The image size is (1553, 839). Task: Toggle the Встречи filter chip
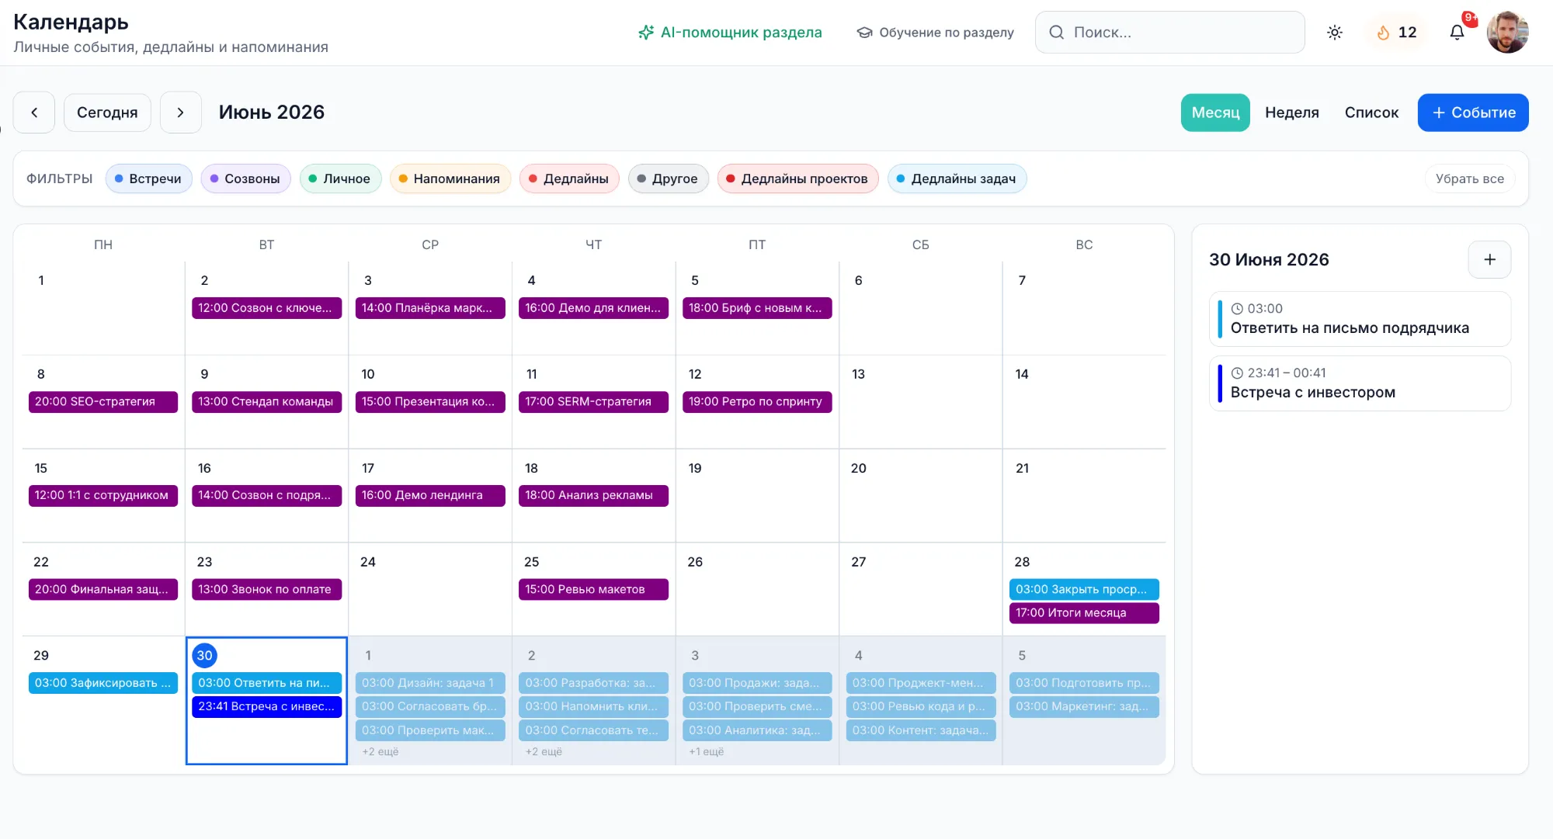(148, 179)
